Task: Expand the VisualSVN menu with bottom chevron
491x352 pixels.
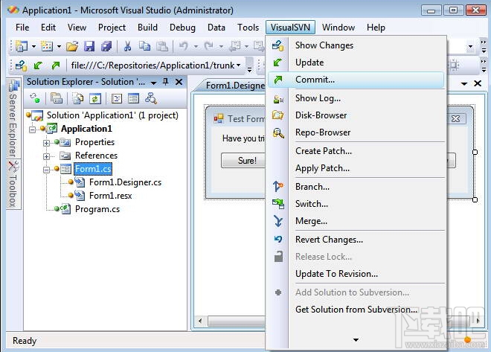Action: (356, 340)
